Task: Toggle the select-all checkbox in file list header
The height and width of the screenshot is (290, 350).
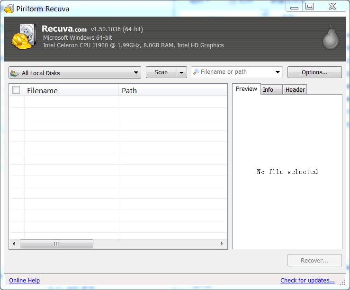Action: click(16, 90)
